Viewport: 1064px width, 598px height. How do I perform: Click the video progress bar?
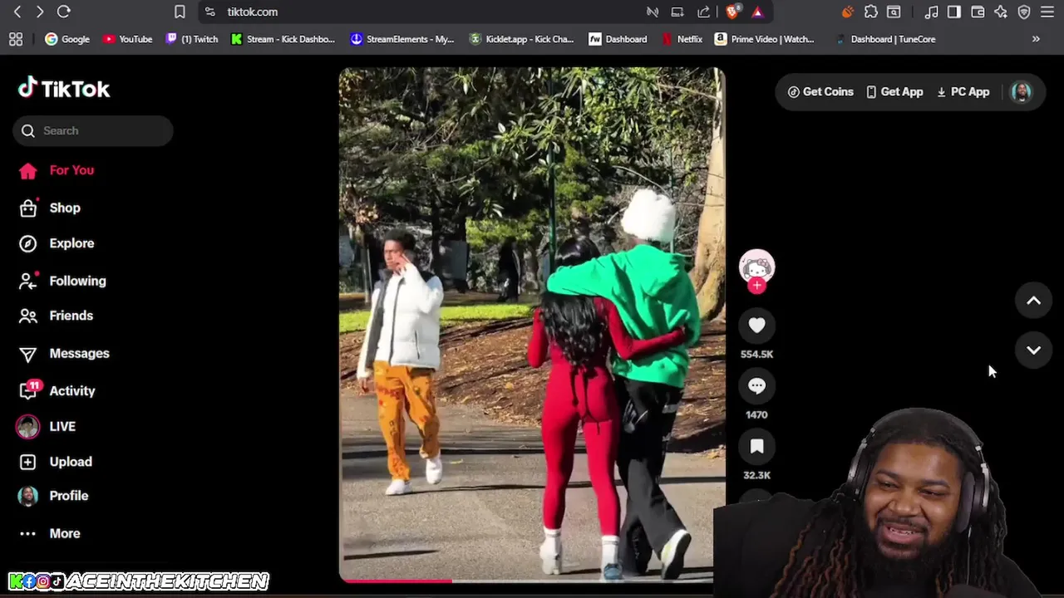(532, 581)
